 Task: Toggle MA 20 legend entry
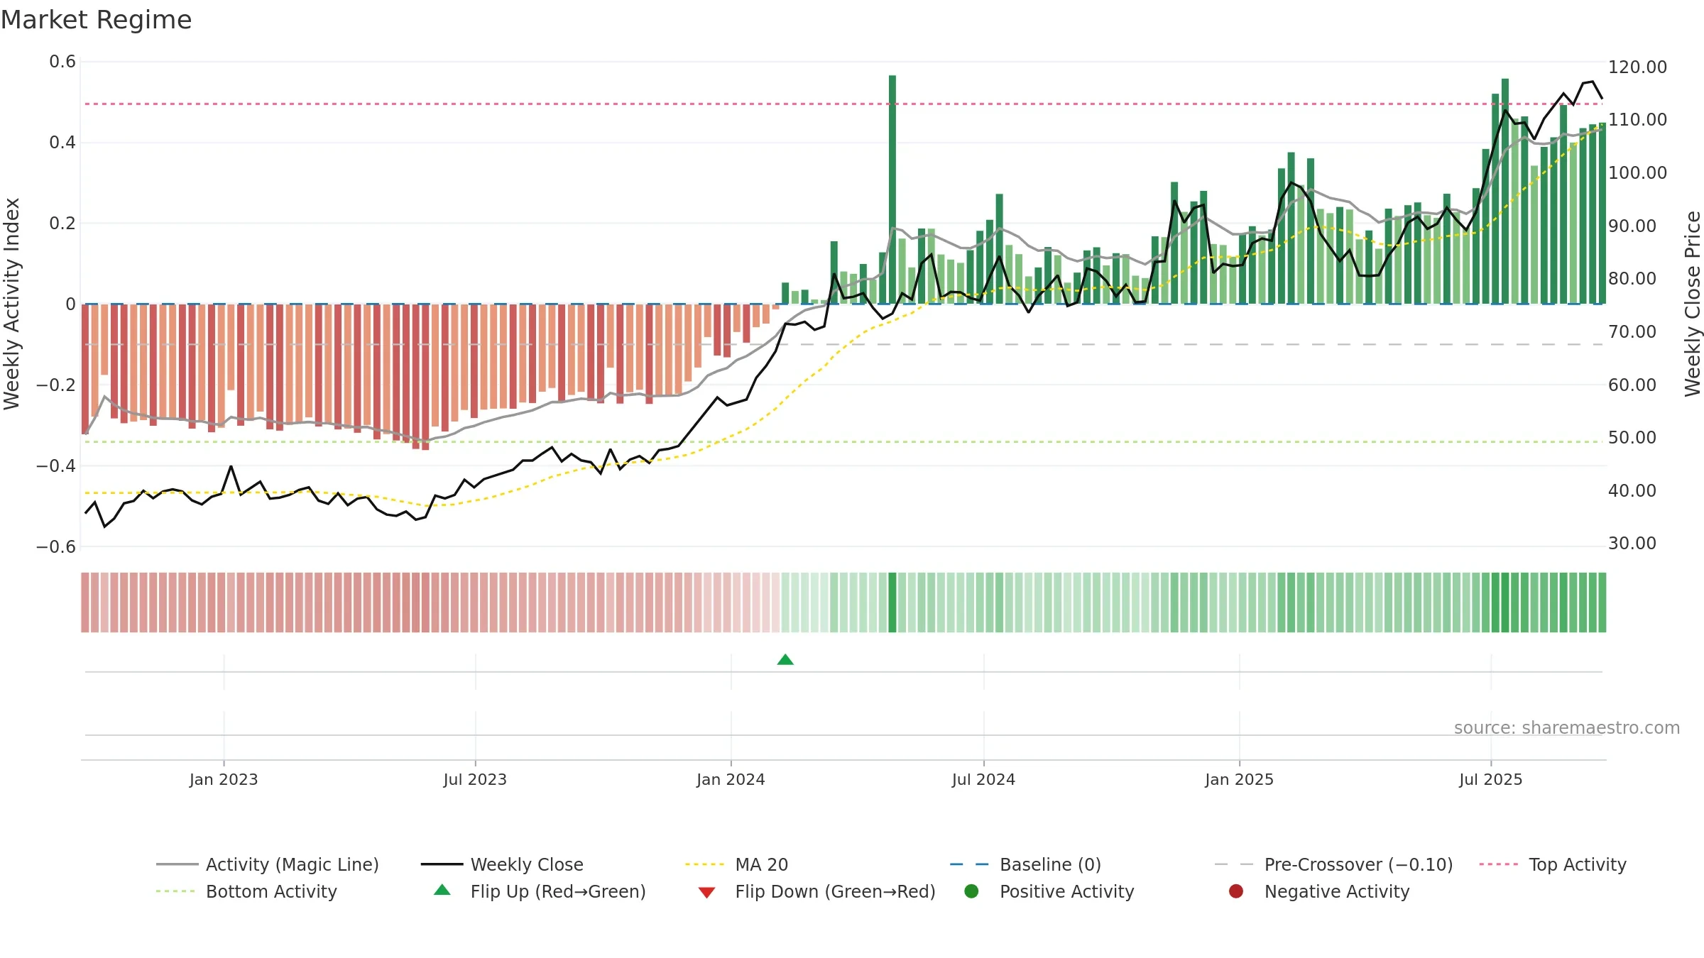pyautogui.click(x=736, y=864)
